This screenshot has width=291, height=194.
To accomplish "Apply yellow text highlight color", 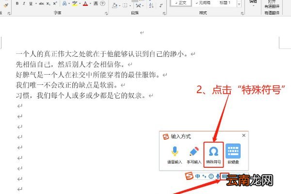I will tap(75, 3).
